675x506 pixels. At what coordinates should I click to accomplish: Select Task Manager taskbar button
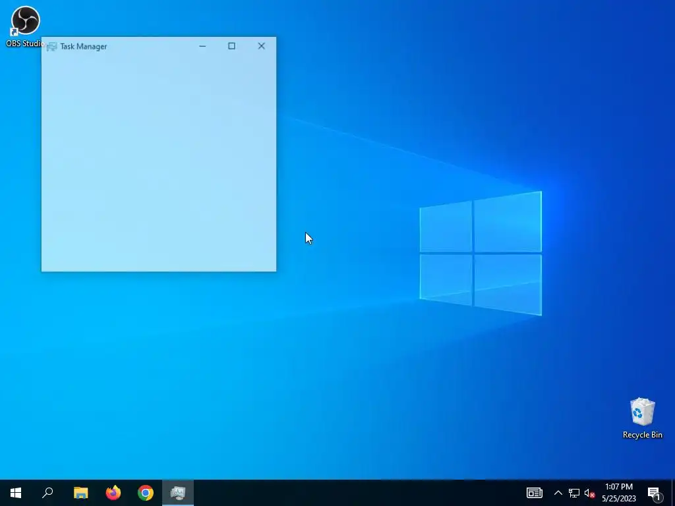tap(178, 493)
